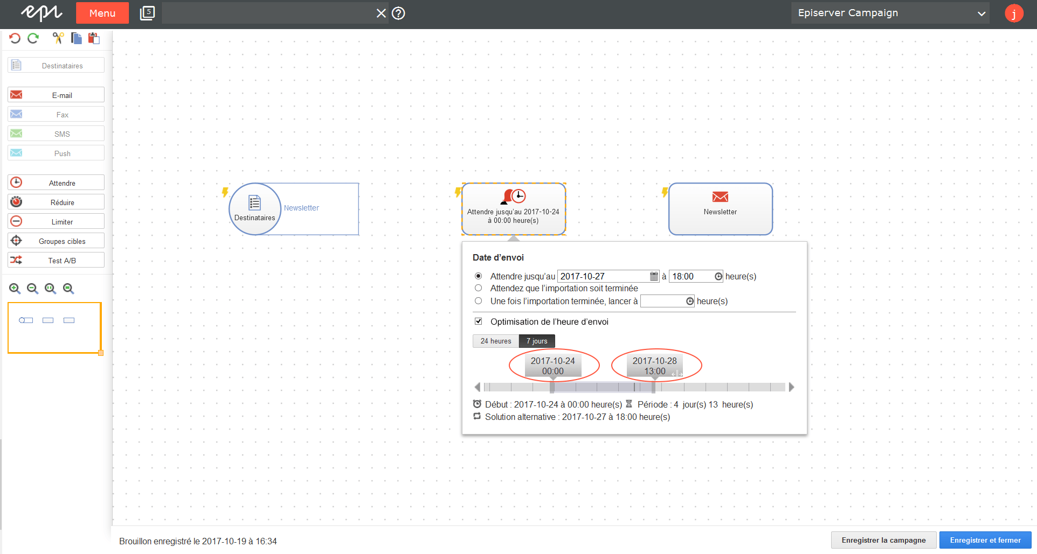Expand the Episerver Campaign dropdown
Image resolution: width=1037 pixels, height=554 pixels.
(x=891, y=13)
